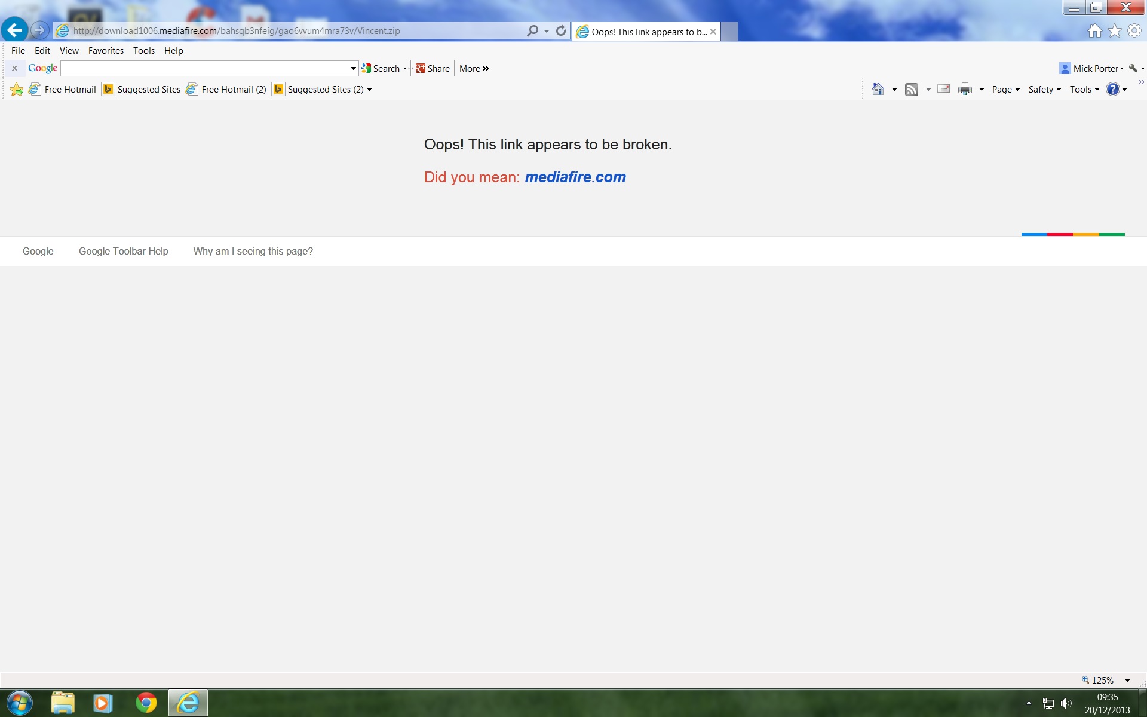Image resolution: width=1147 pixels, height=717 pixels.
Task: Close the Google Toolbar with its X
Action: tap(15, 68)
